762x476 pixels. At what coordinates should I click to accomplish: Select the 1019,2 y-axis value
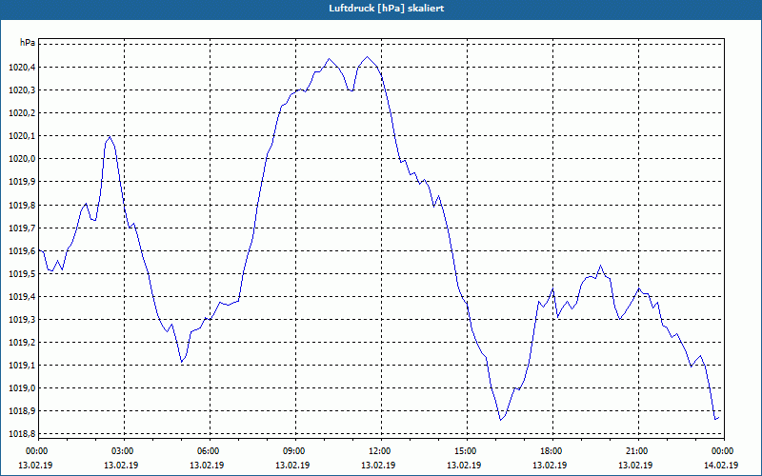click(22, 342)
